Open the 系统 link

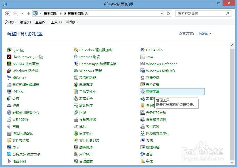point(149,140)
